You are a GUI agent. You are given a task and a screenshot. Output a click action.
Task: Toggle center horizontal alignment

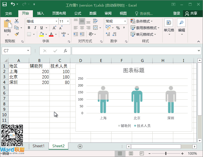pos(82,28)
